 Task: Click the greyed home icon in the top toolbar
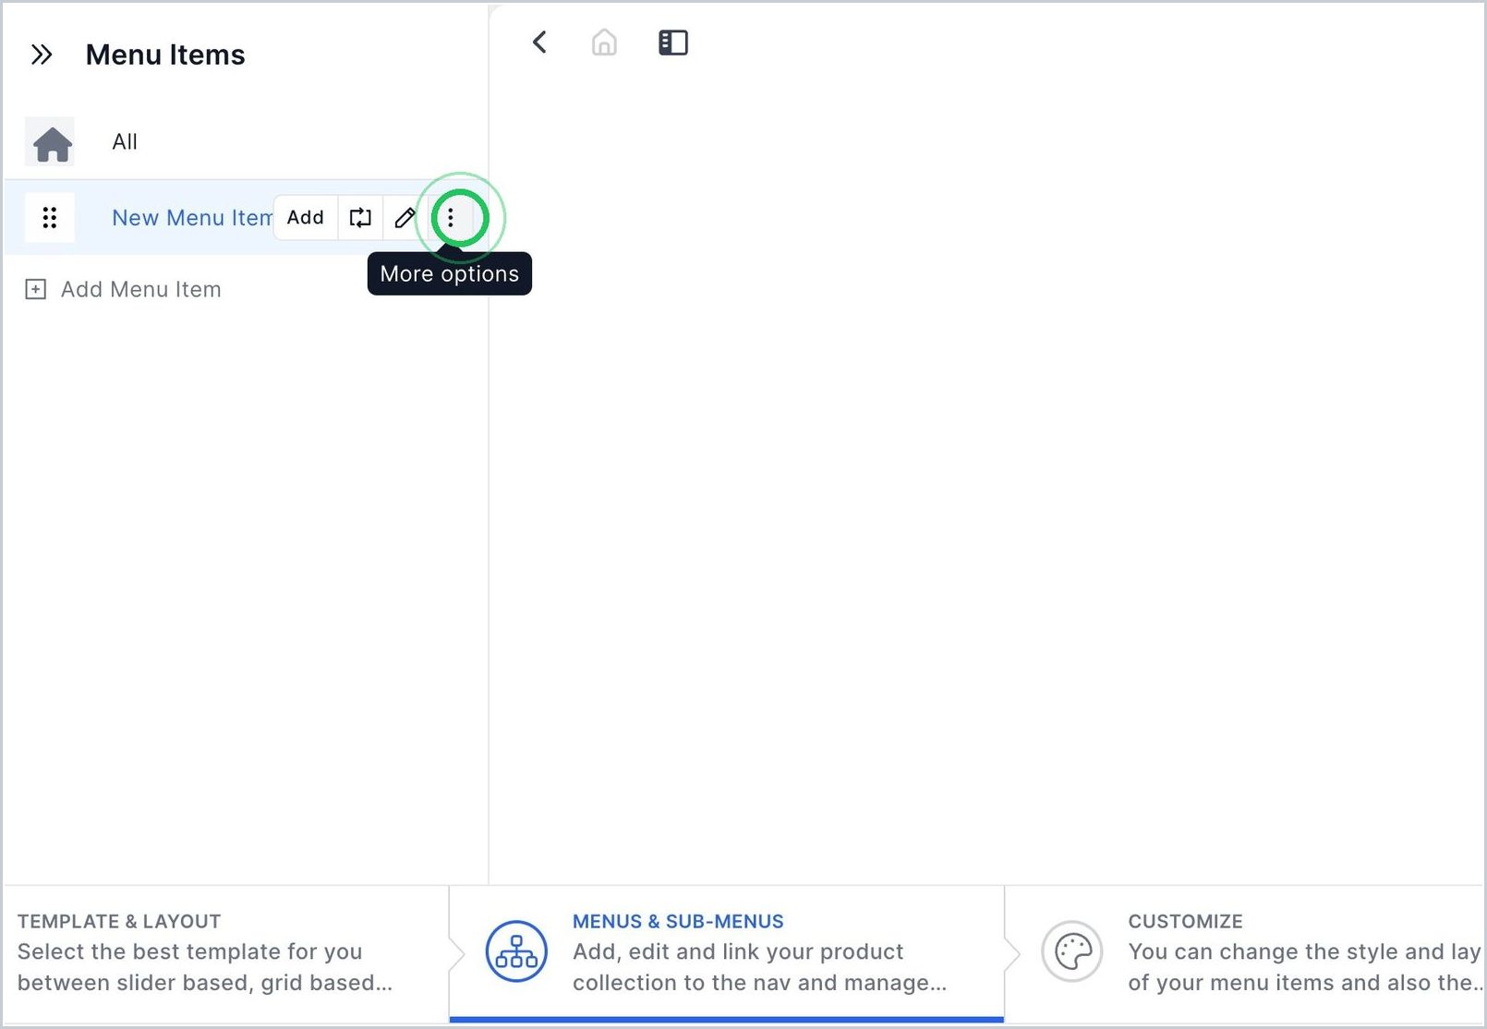click(x=604, y=42)
